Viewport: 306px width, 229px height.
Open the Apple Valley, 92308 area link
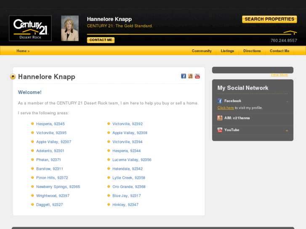[x=130, y=133]
